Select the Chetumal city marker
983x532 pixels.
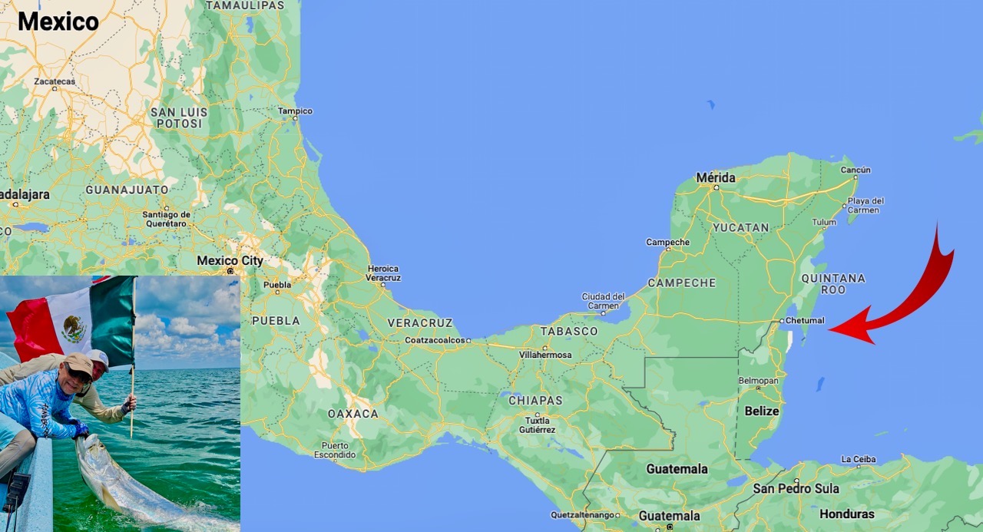(781, 321)
